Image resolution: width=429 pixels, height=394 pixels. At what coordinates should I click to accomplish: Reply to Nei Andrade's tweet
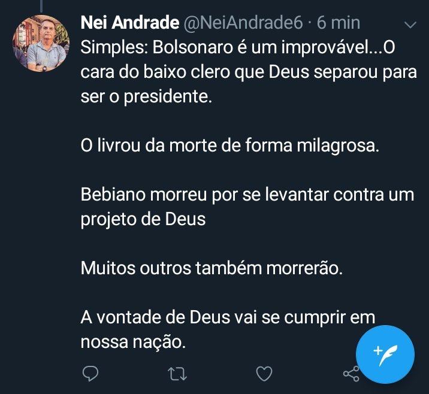90,374
